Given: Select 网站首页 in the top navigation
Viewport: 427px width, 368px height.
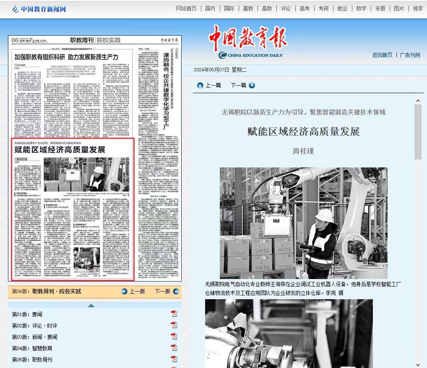Looking at the screenshot, I should pos(186,8).
